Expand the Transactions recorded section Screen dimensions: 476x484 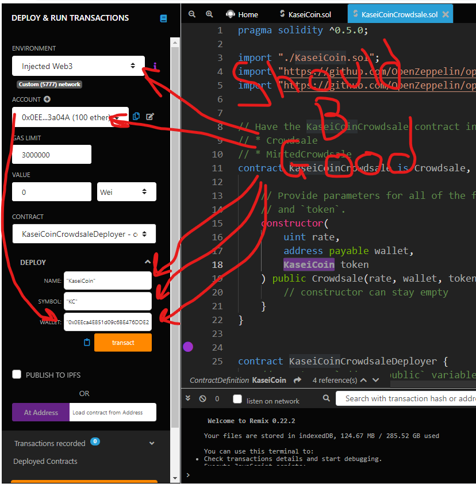point(152,443)
